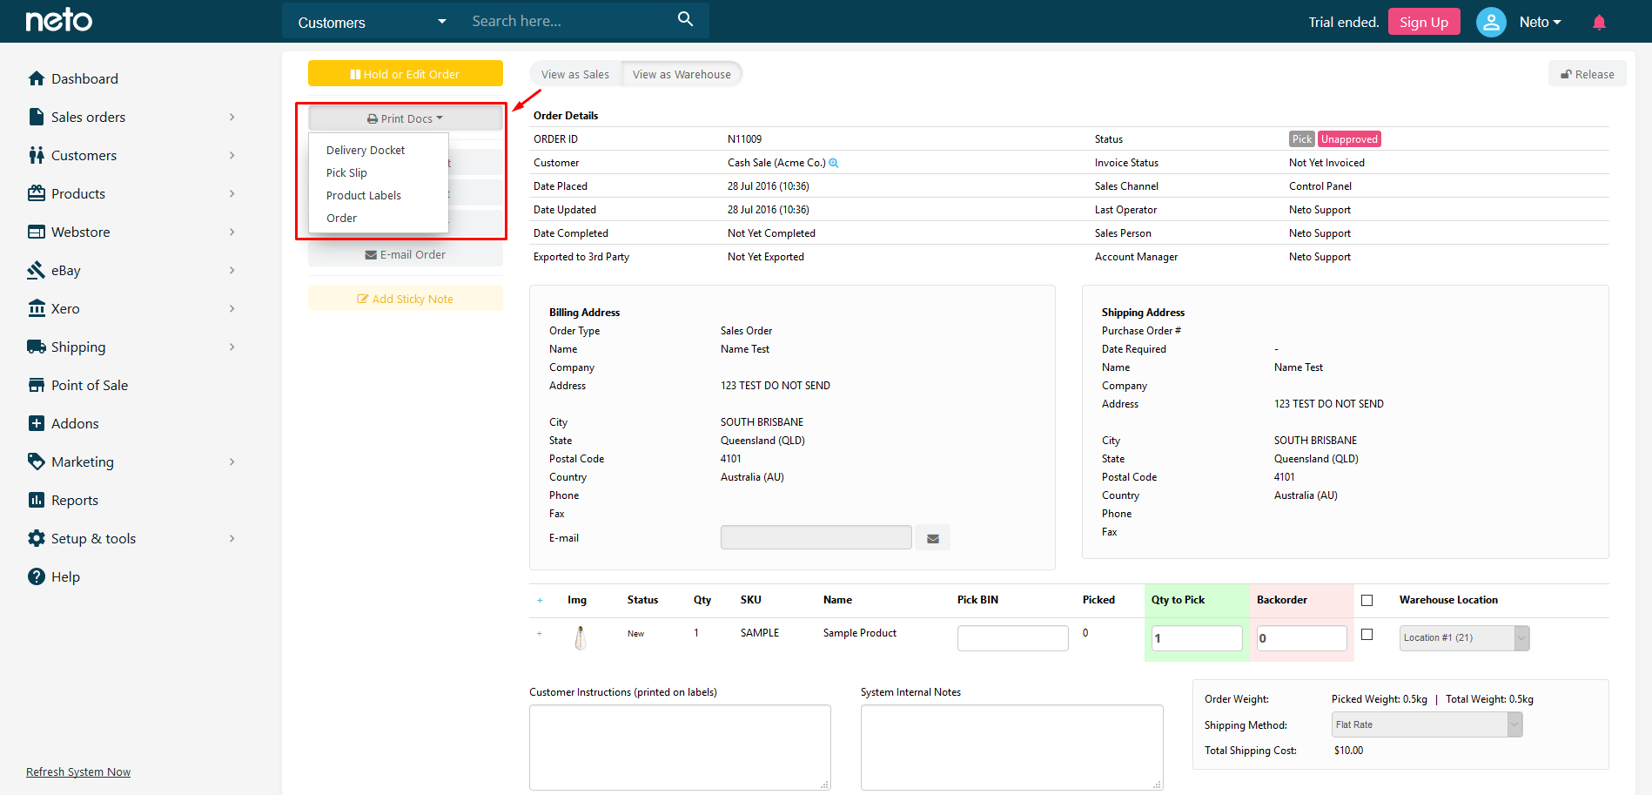The image size is (1652, 795).
Task: Click the Sales orders document icon
Action: 37,117
